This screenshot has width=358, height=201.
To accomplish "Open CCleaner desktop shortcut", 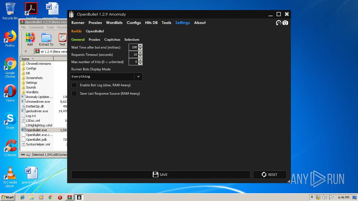I will 10,148.
